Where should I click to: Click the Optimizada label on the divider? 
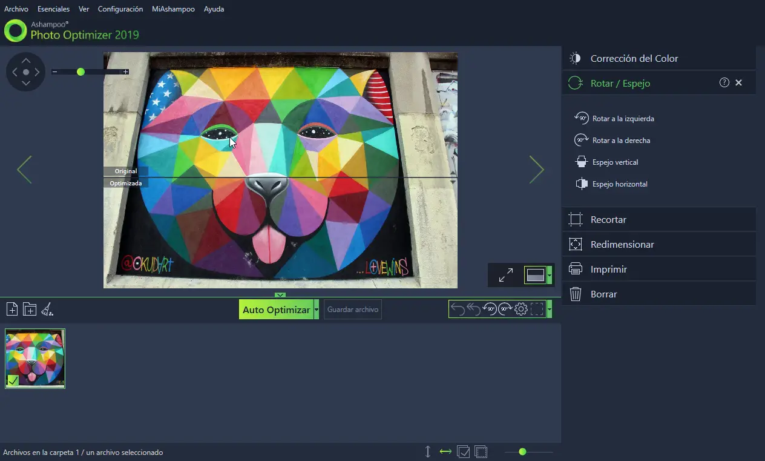point(126,183)
